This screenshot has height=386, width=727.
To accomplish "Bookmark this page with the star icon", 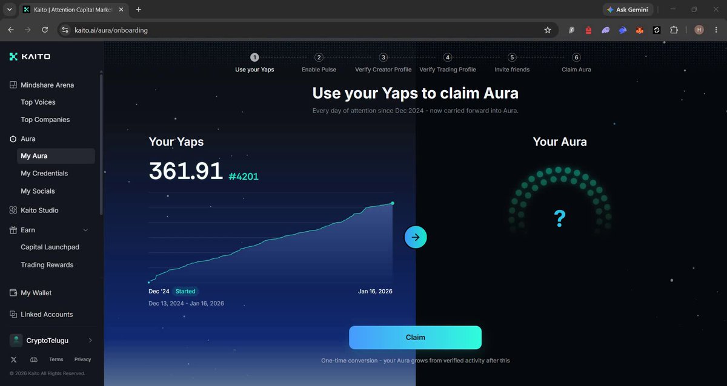I will (548, 30).
